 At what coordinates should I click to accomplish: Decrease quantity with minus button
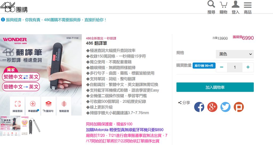222,67
